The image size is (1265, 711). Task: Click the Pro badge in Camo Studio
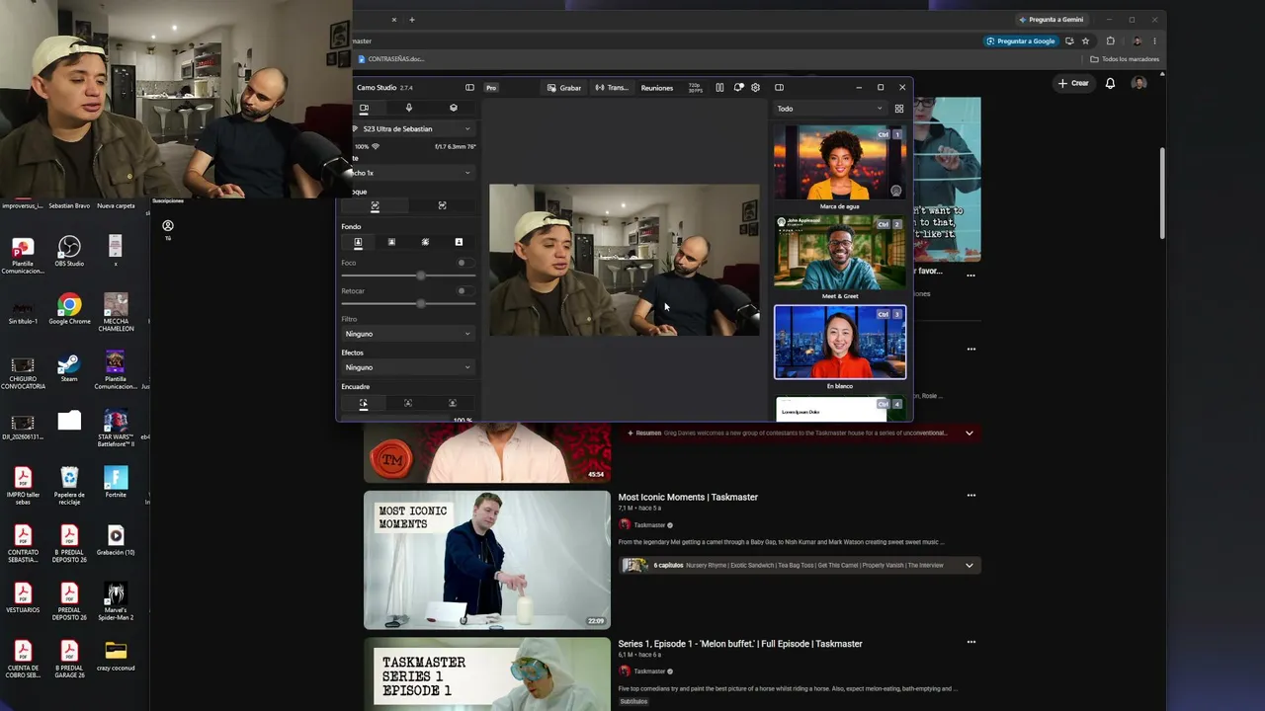click(491, 88)
